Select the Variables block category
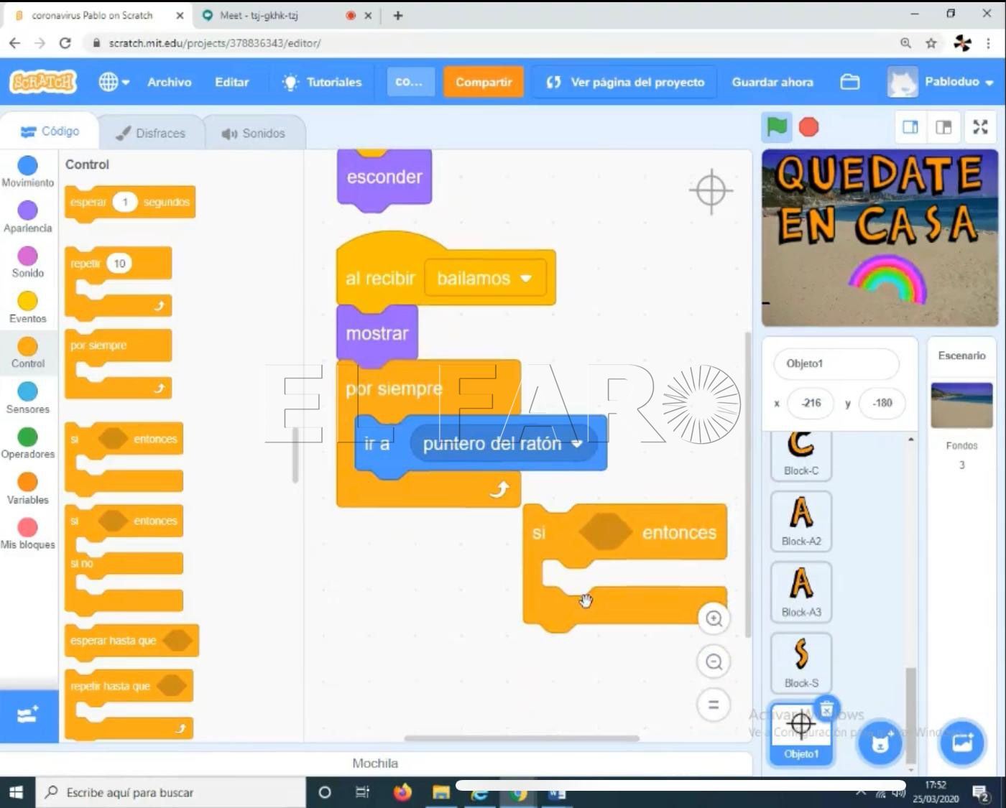1006x808 pixels. click(27, 488)
